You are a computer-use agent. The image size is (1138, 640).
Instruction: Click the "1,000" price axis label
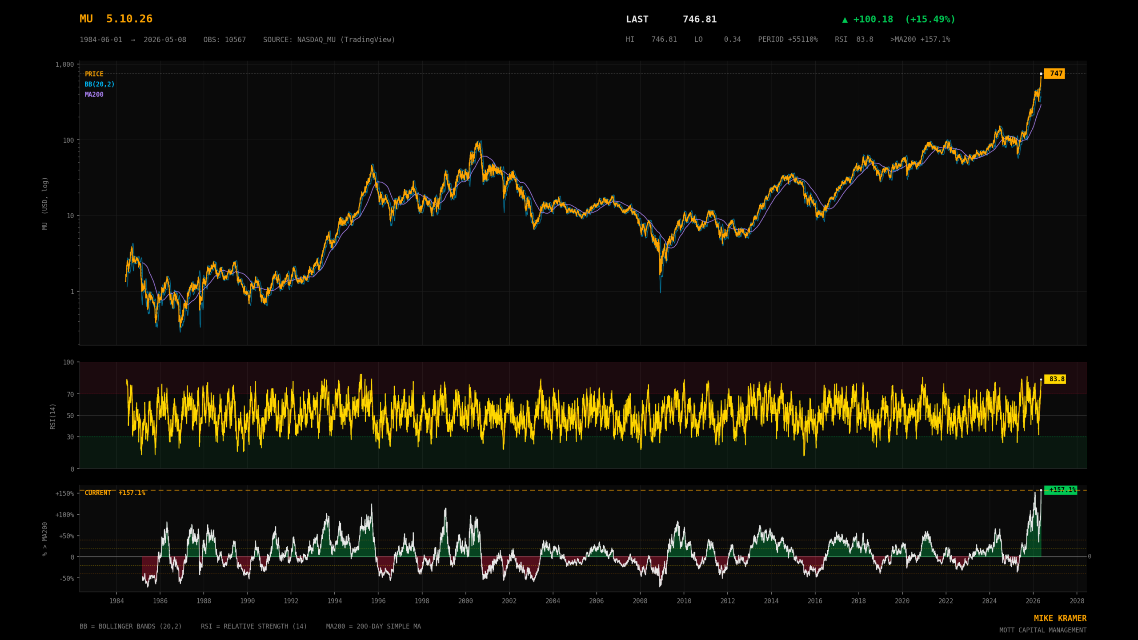click(64, 64)
